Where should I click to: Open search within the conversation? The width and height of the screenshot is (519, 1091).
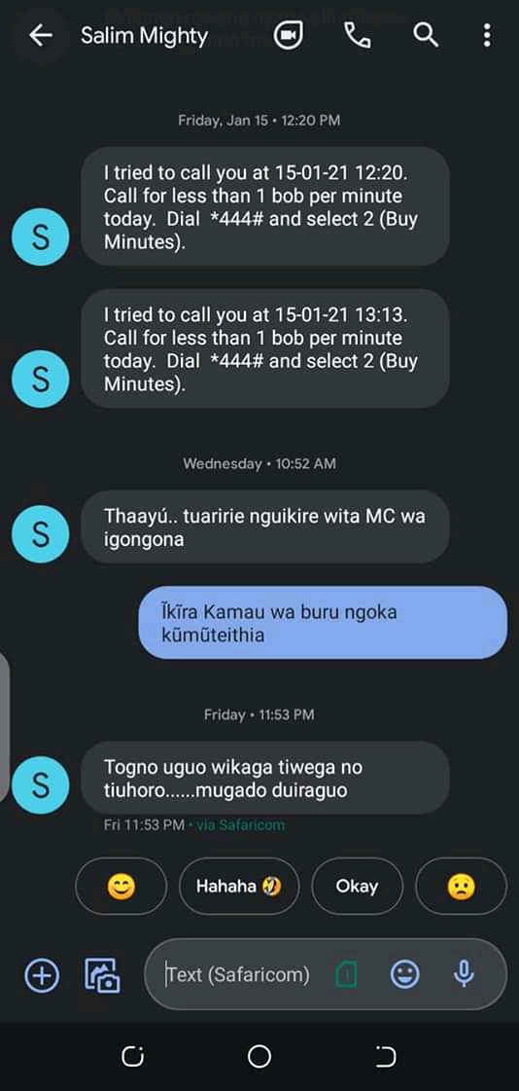coord(425,35)
